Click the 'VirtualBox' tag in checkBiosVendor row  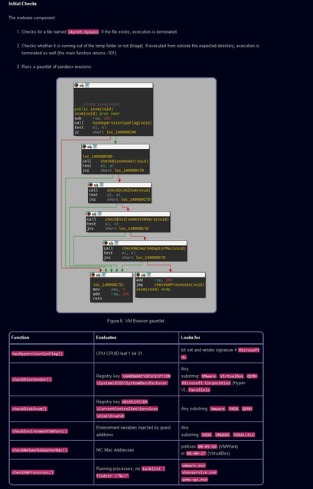point(231,376)
